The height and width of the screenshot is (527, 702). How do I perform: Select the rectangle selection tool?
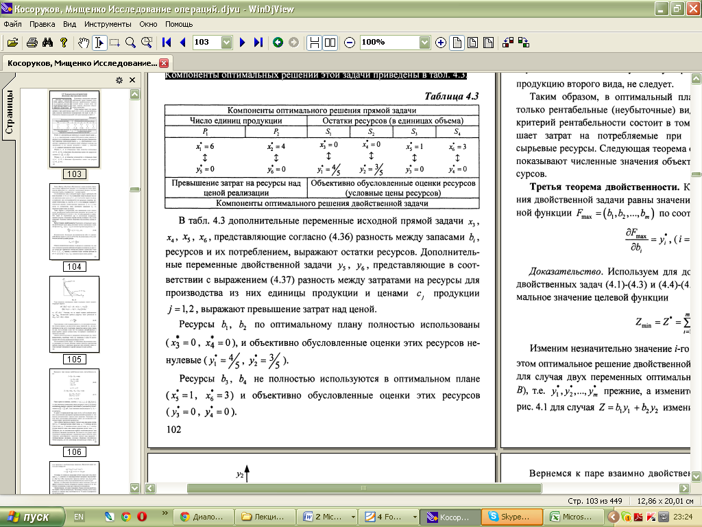[114, 43]
